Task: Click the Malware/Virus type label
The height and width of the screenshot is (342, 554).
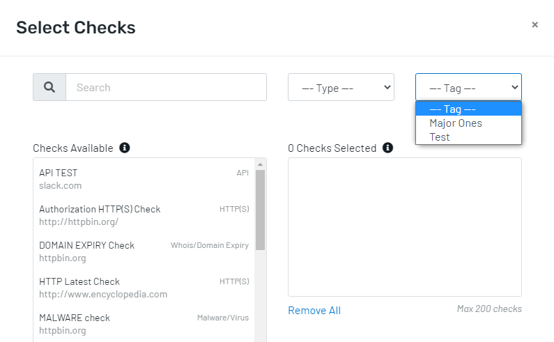Action: tap(223, 318)
